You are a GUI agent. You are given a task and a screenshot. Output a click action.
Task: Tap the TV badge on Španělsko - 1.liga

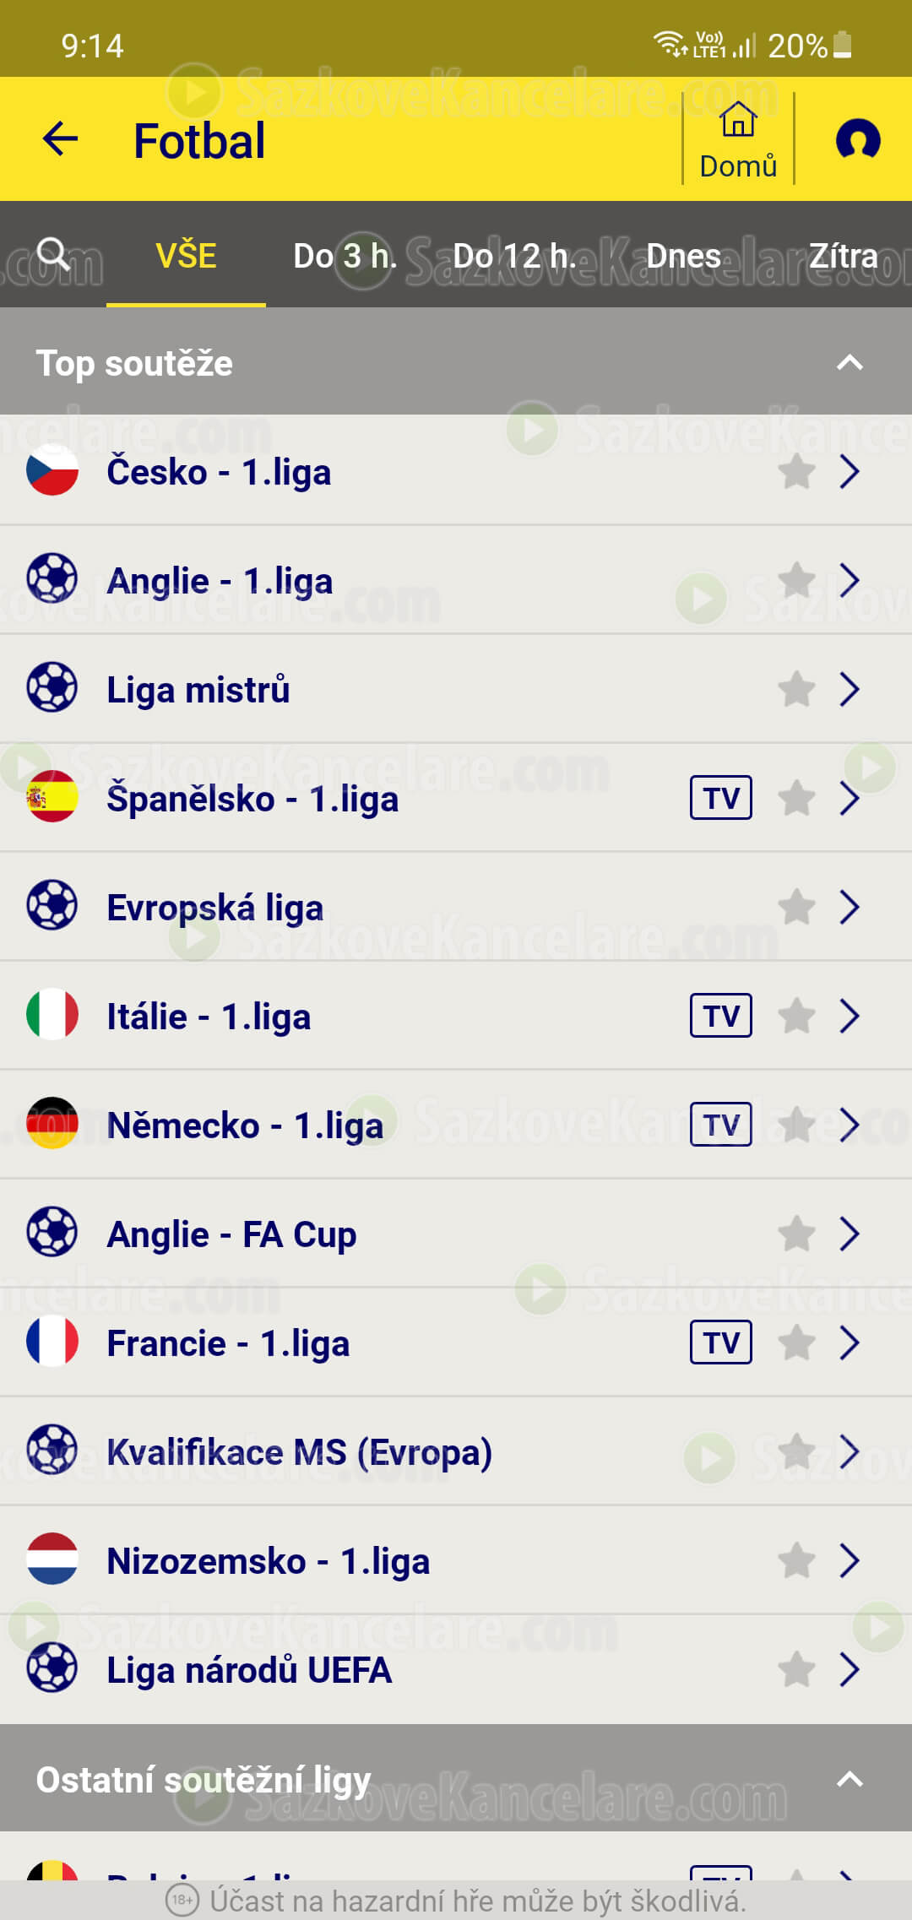click(721, 798)
